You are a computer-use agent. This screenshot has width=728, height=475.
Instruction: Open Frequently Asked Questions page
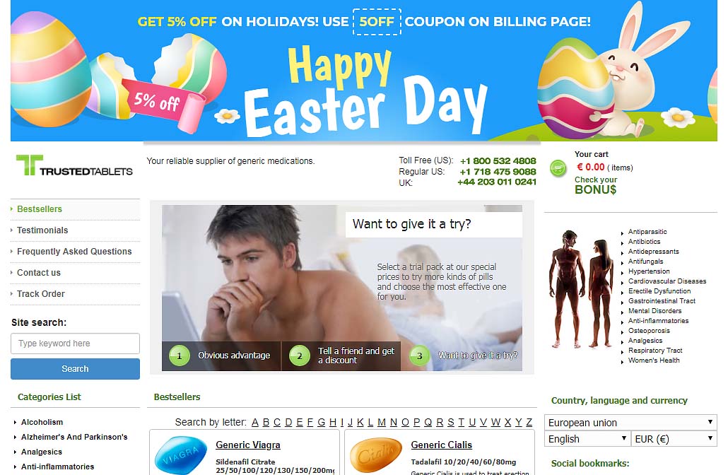pyautogui.click(x=74, y=252)
